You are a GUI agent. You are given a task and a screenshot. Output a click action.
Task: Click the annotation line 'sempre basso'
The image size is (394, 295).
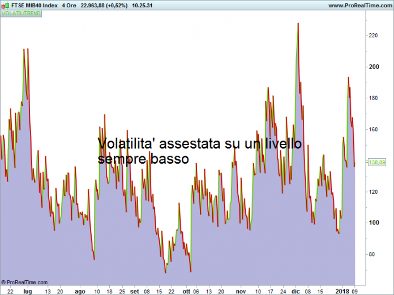tap(143, 159)
